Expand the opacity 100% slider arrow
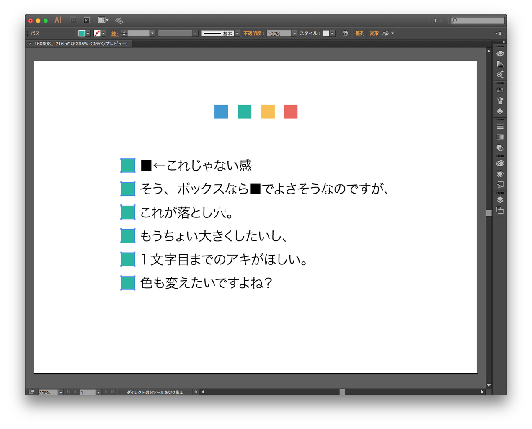 (294, 34)
